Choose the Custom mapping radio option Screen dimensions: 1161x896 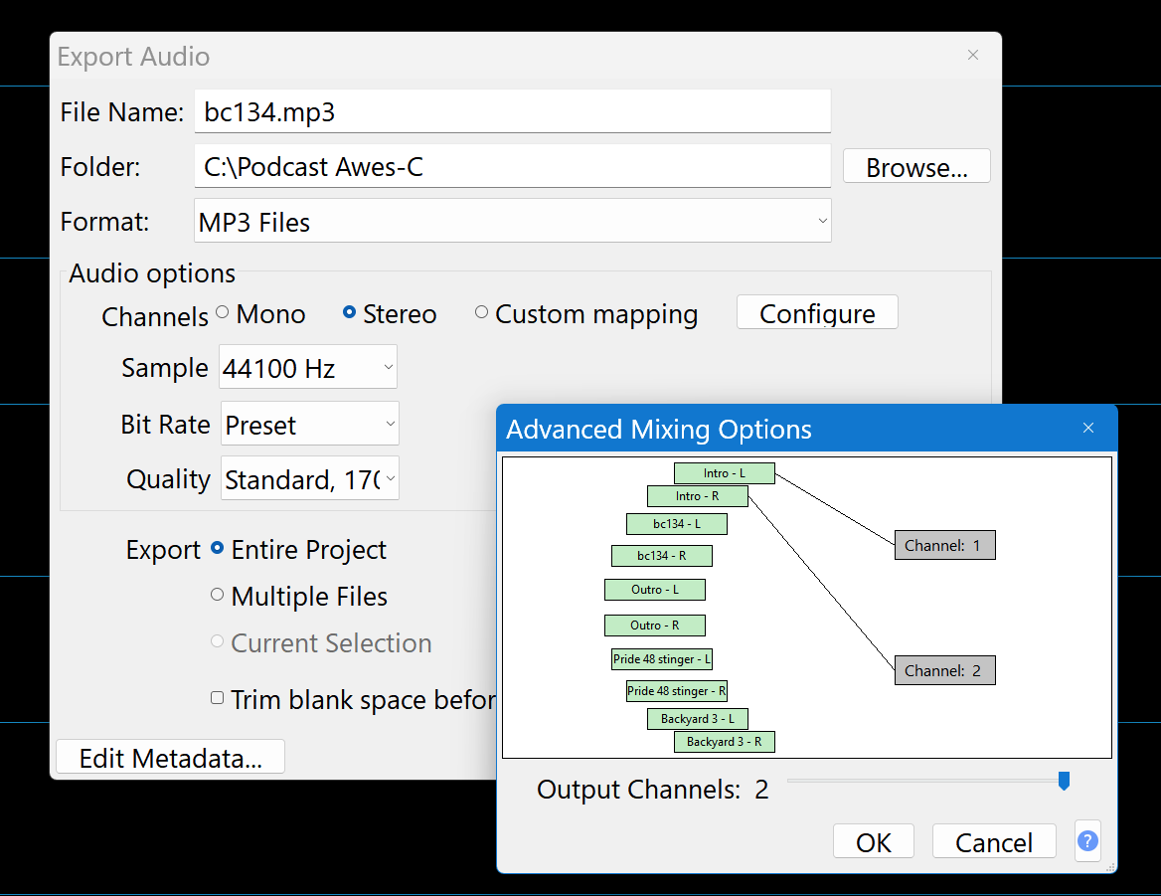[482, 313]
